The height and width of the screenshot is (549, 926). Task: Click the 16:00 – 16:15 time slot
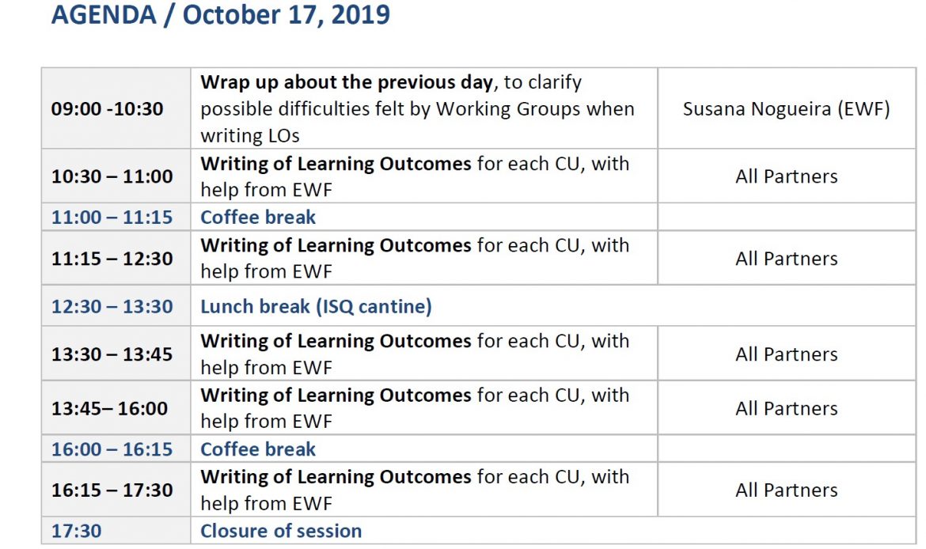click(x=112, y=449)
